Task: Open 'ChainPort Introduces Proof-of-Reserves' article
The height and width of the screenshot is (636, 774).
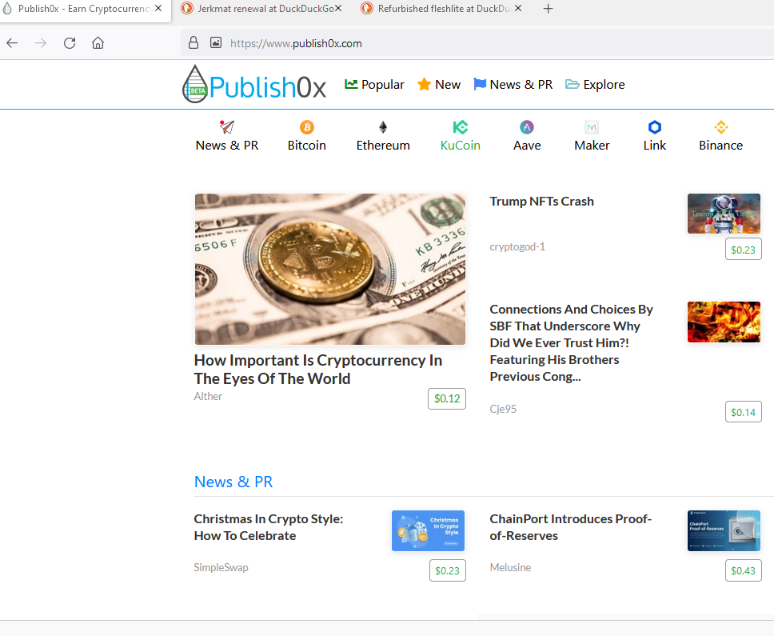Action: click(571, 527)
